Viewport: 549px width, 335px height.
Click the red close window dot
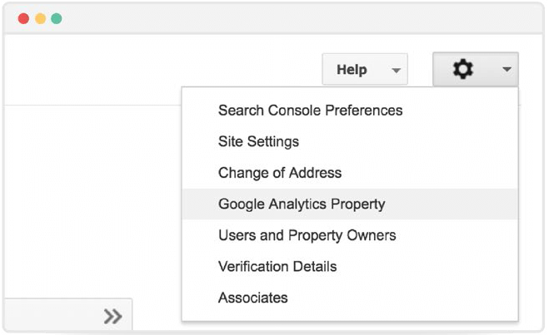pos(23,18)
